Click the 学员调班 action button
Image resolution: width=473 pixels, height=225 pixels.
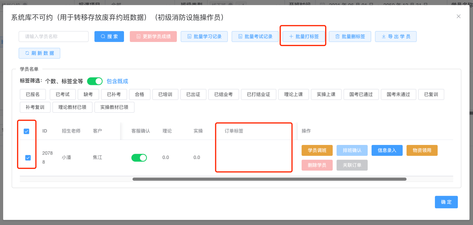[317, 150]
